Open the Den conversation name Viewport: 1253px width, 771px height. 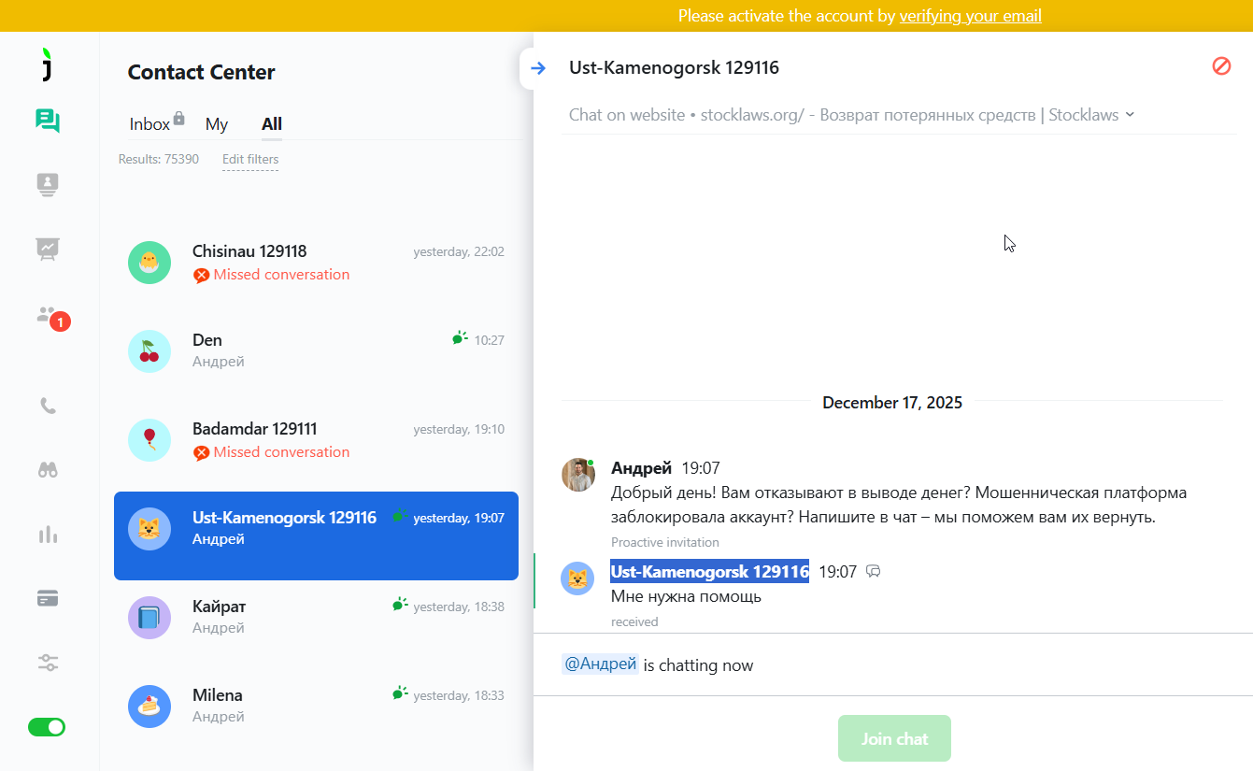point(207,340)
